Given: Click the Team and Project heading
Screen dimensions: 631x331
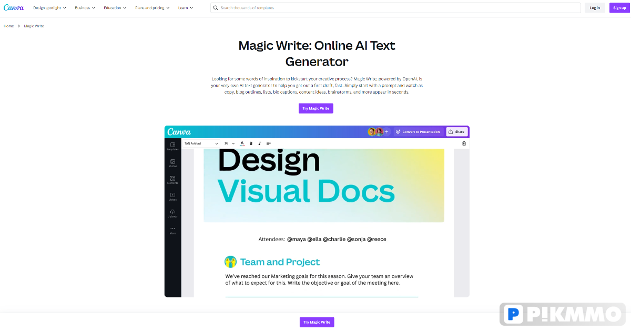Looking at the screenshot, I should tap(280, 262).
